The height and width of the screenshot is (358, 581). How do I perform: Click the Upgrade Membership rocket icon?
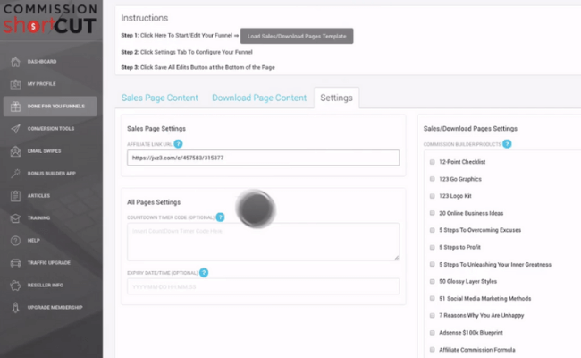click(x=15, y=308)
